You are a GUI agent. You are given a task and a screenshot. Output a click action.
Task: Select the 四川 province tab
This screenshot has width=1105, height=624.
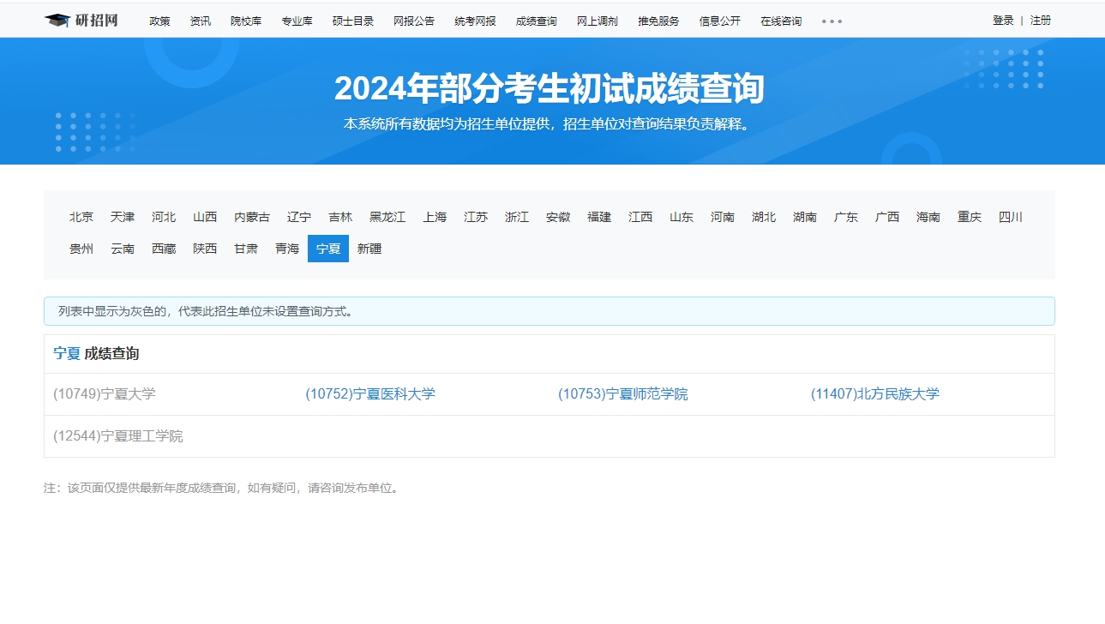[x=1011, y=217]
